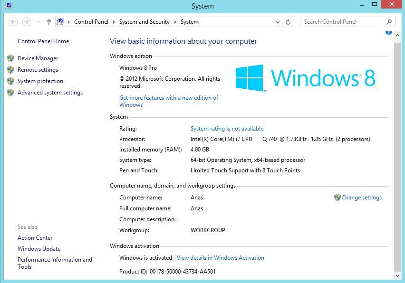Click the Intel(R) Core(TM) i7 CPU processor value
Image resolution: width=405 pixels, height=283 pixels.
(280, 139)
